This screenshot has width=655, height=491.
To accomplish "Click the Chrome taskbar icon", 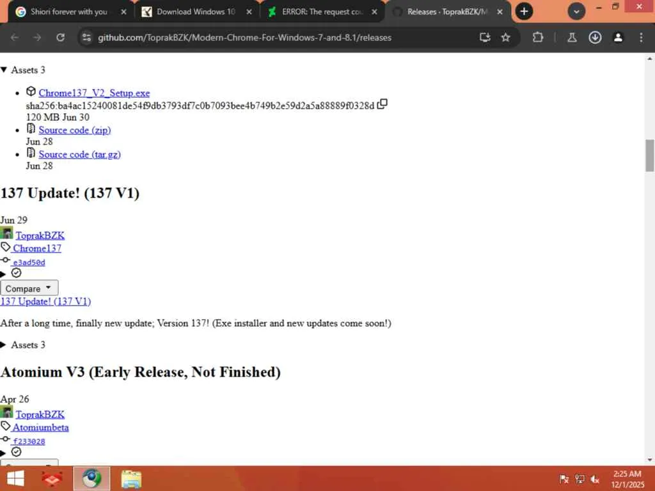I will (x=92, y=478).
